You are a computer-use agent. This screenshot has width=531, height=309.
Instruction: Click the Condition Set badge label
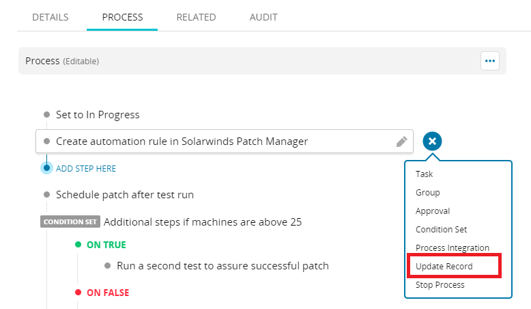tap(70, 222)
